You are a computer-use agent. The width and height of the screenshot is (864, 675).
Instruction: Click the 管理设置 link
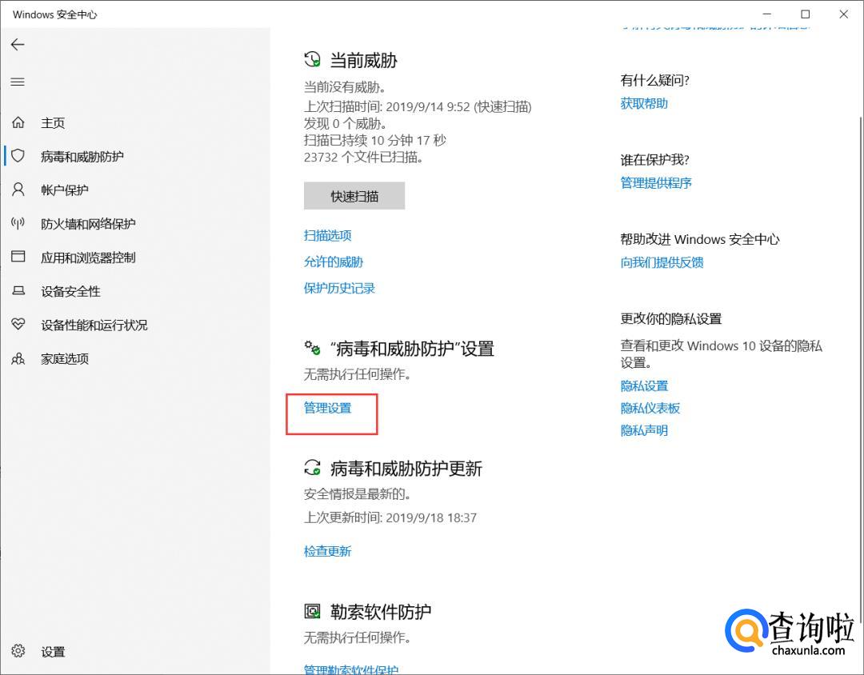(328, 409)
